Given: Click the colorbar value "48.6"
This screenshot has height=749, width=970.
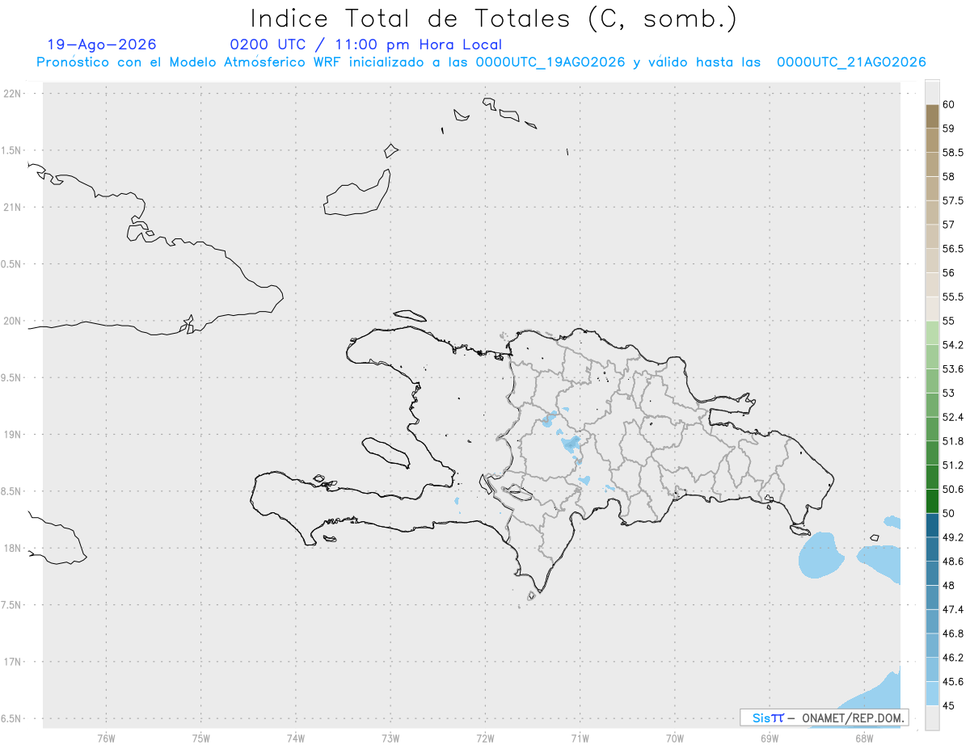Looking at the screenshot, I should 952,561.
